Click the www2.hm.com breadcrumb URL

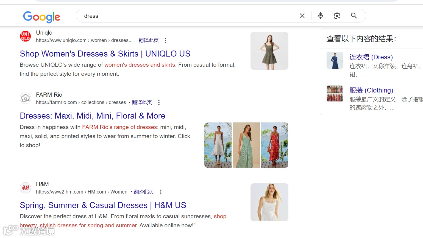(x=82, y=192)
